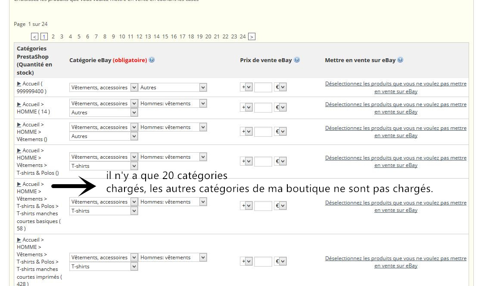Viewport: 482px width, 286px height.
Task: Click the 'Catégories PrestaShop (Quantité en stock)' header
Action: pyautogui.click(x=34, y=60)
